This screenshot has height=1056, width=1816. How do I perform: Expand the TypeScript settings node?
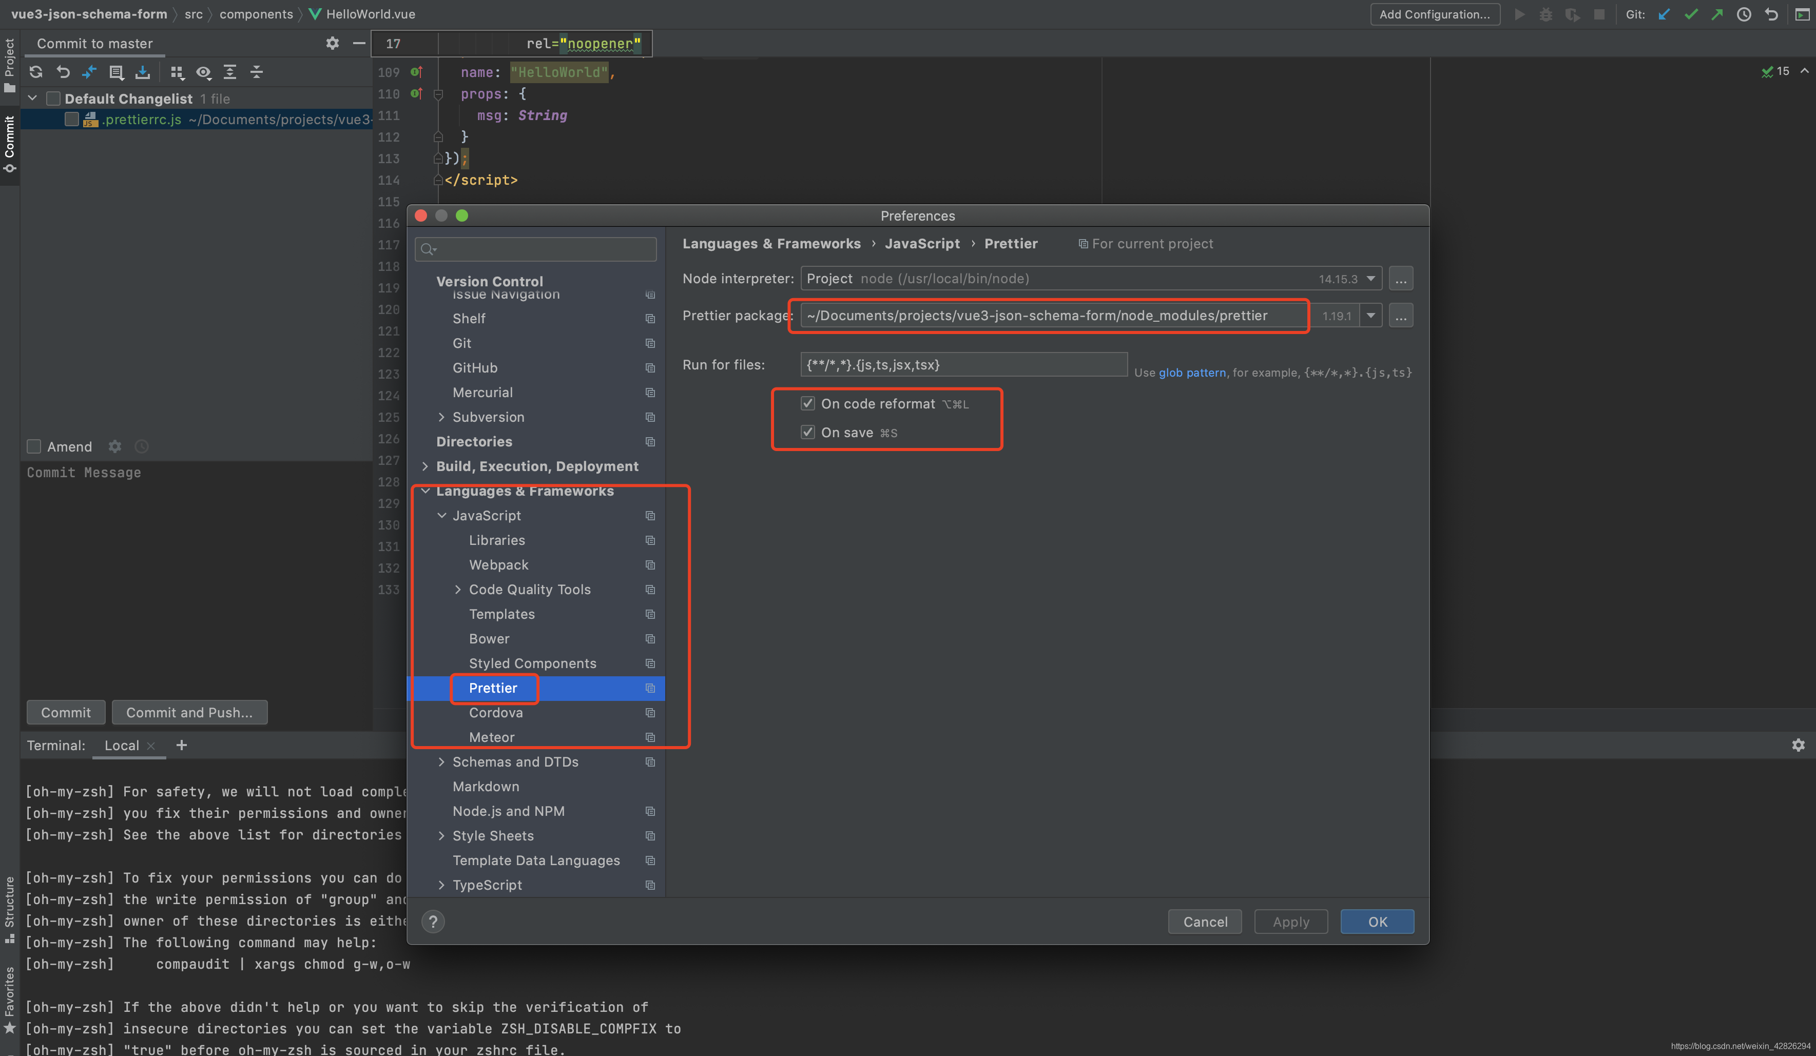coord(442,885)
